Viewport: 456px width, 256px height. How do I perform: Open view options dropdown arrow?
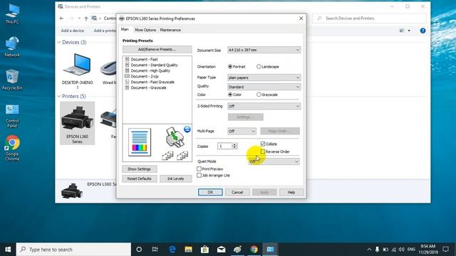tap(409, 31)
